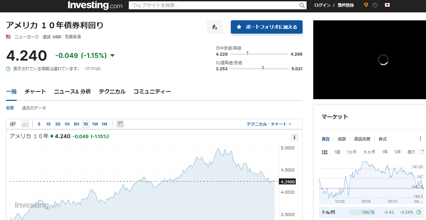
Task: Set chart interval to 5
Action: [39, 124]
